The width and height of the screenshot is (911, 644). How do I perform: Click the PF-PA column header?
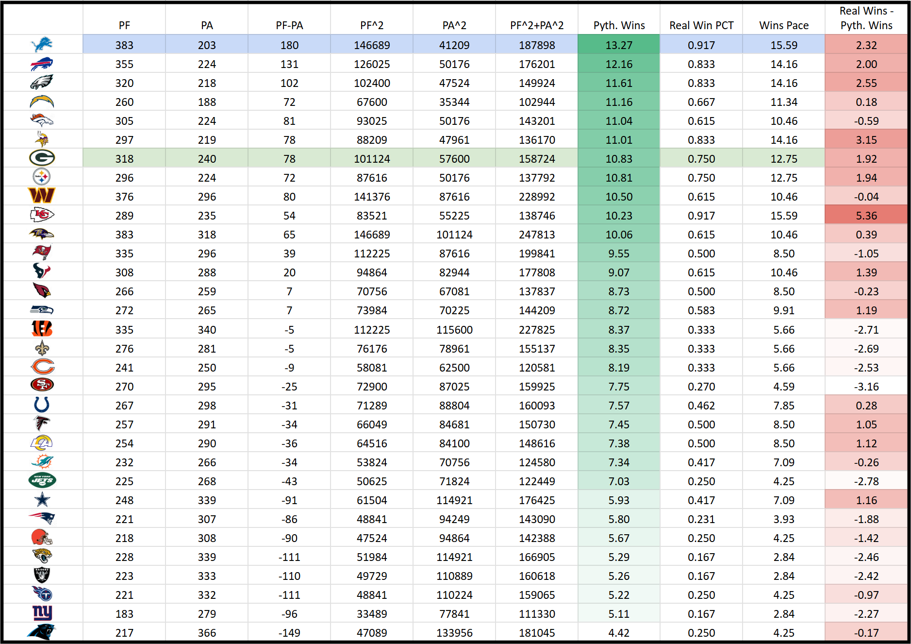[x=289, y=25]
